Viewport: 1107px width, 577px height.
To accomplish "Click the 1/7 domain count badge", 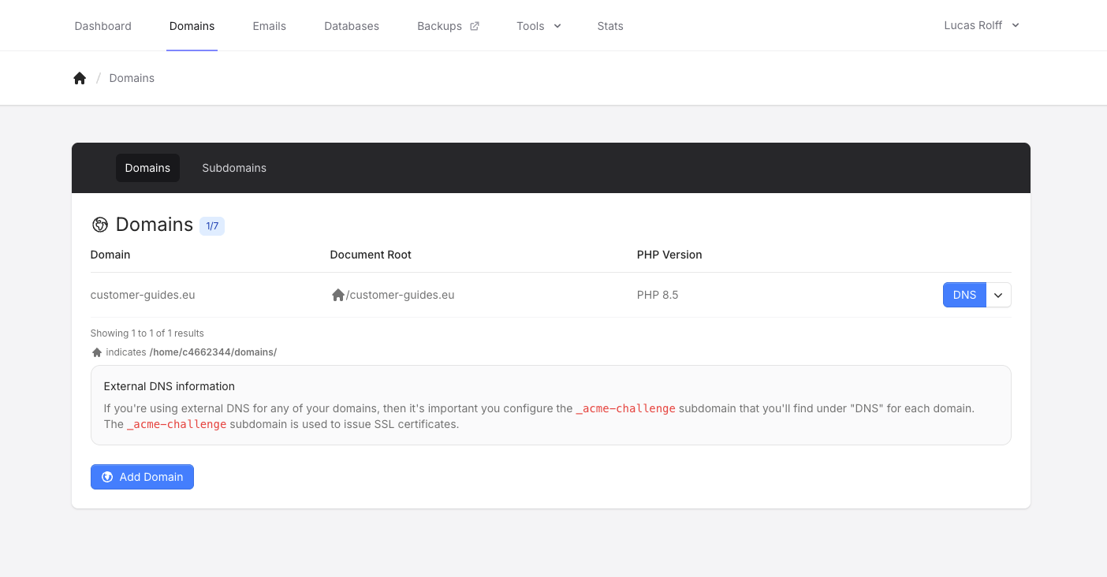I will (212, 226).
